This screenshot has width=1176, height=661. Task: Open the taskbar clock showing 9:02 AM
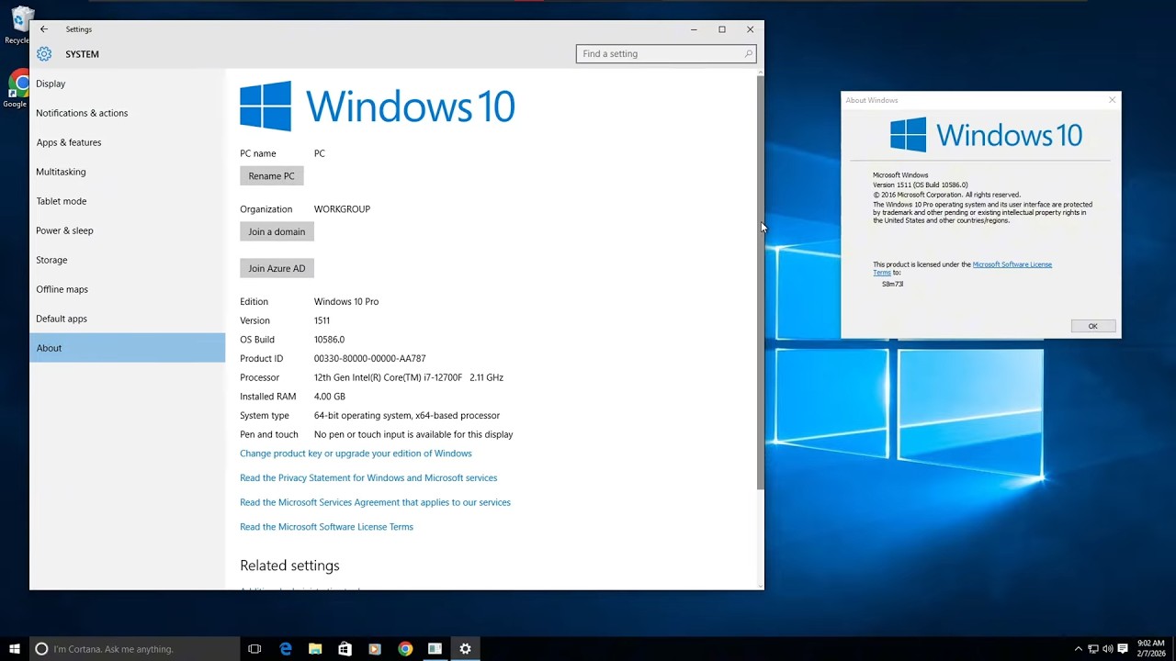[x=1150, y=649]
